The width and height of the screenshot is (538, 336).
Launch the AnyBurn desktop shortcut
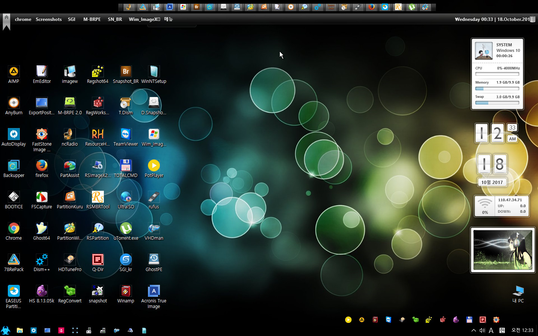(14, 106)
